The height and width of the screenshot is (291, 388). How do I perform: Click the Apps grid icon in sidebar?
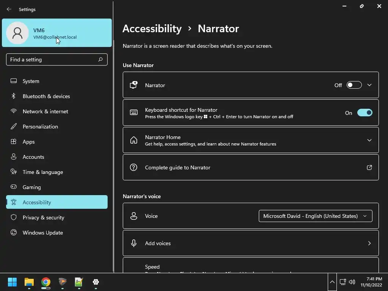coord(14,142)
